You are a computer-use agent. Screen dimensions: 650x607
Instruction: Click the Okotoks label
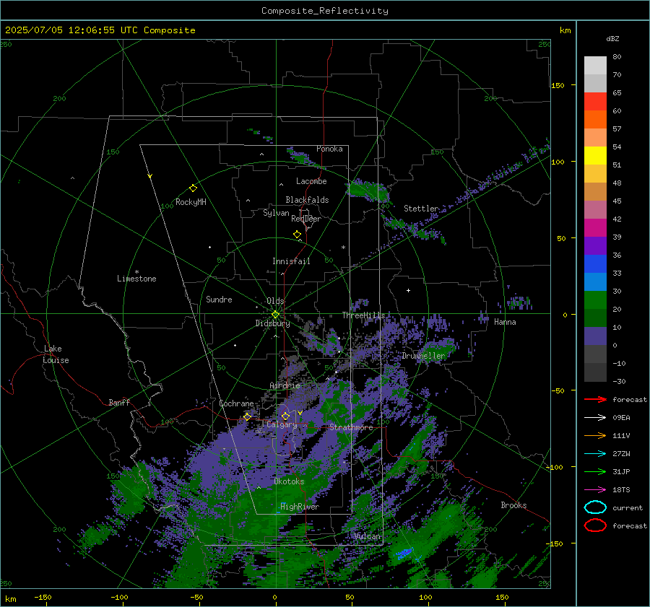tap(289, 481)
